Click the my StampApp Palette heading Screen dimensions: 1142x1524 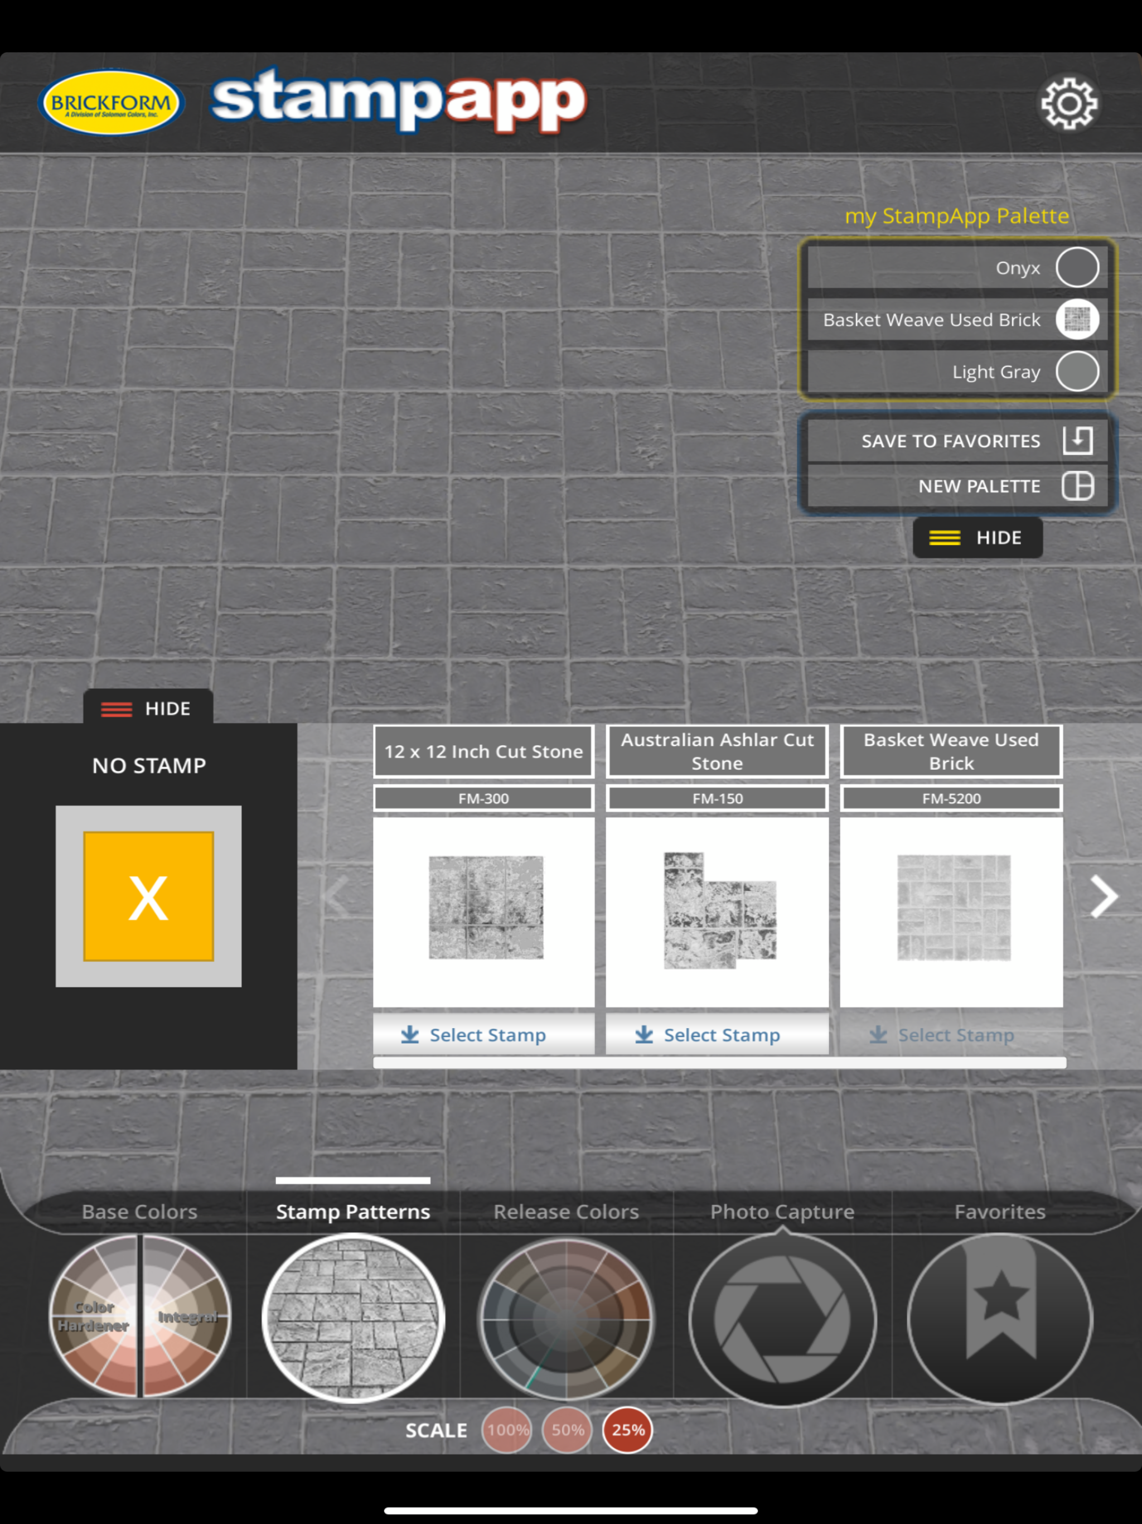(x=957, y=216)
